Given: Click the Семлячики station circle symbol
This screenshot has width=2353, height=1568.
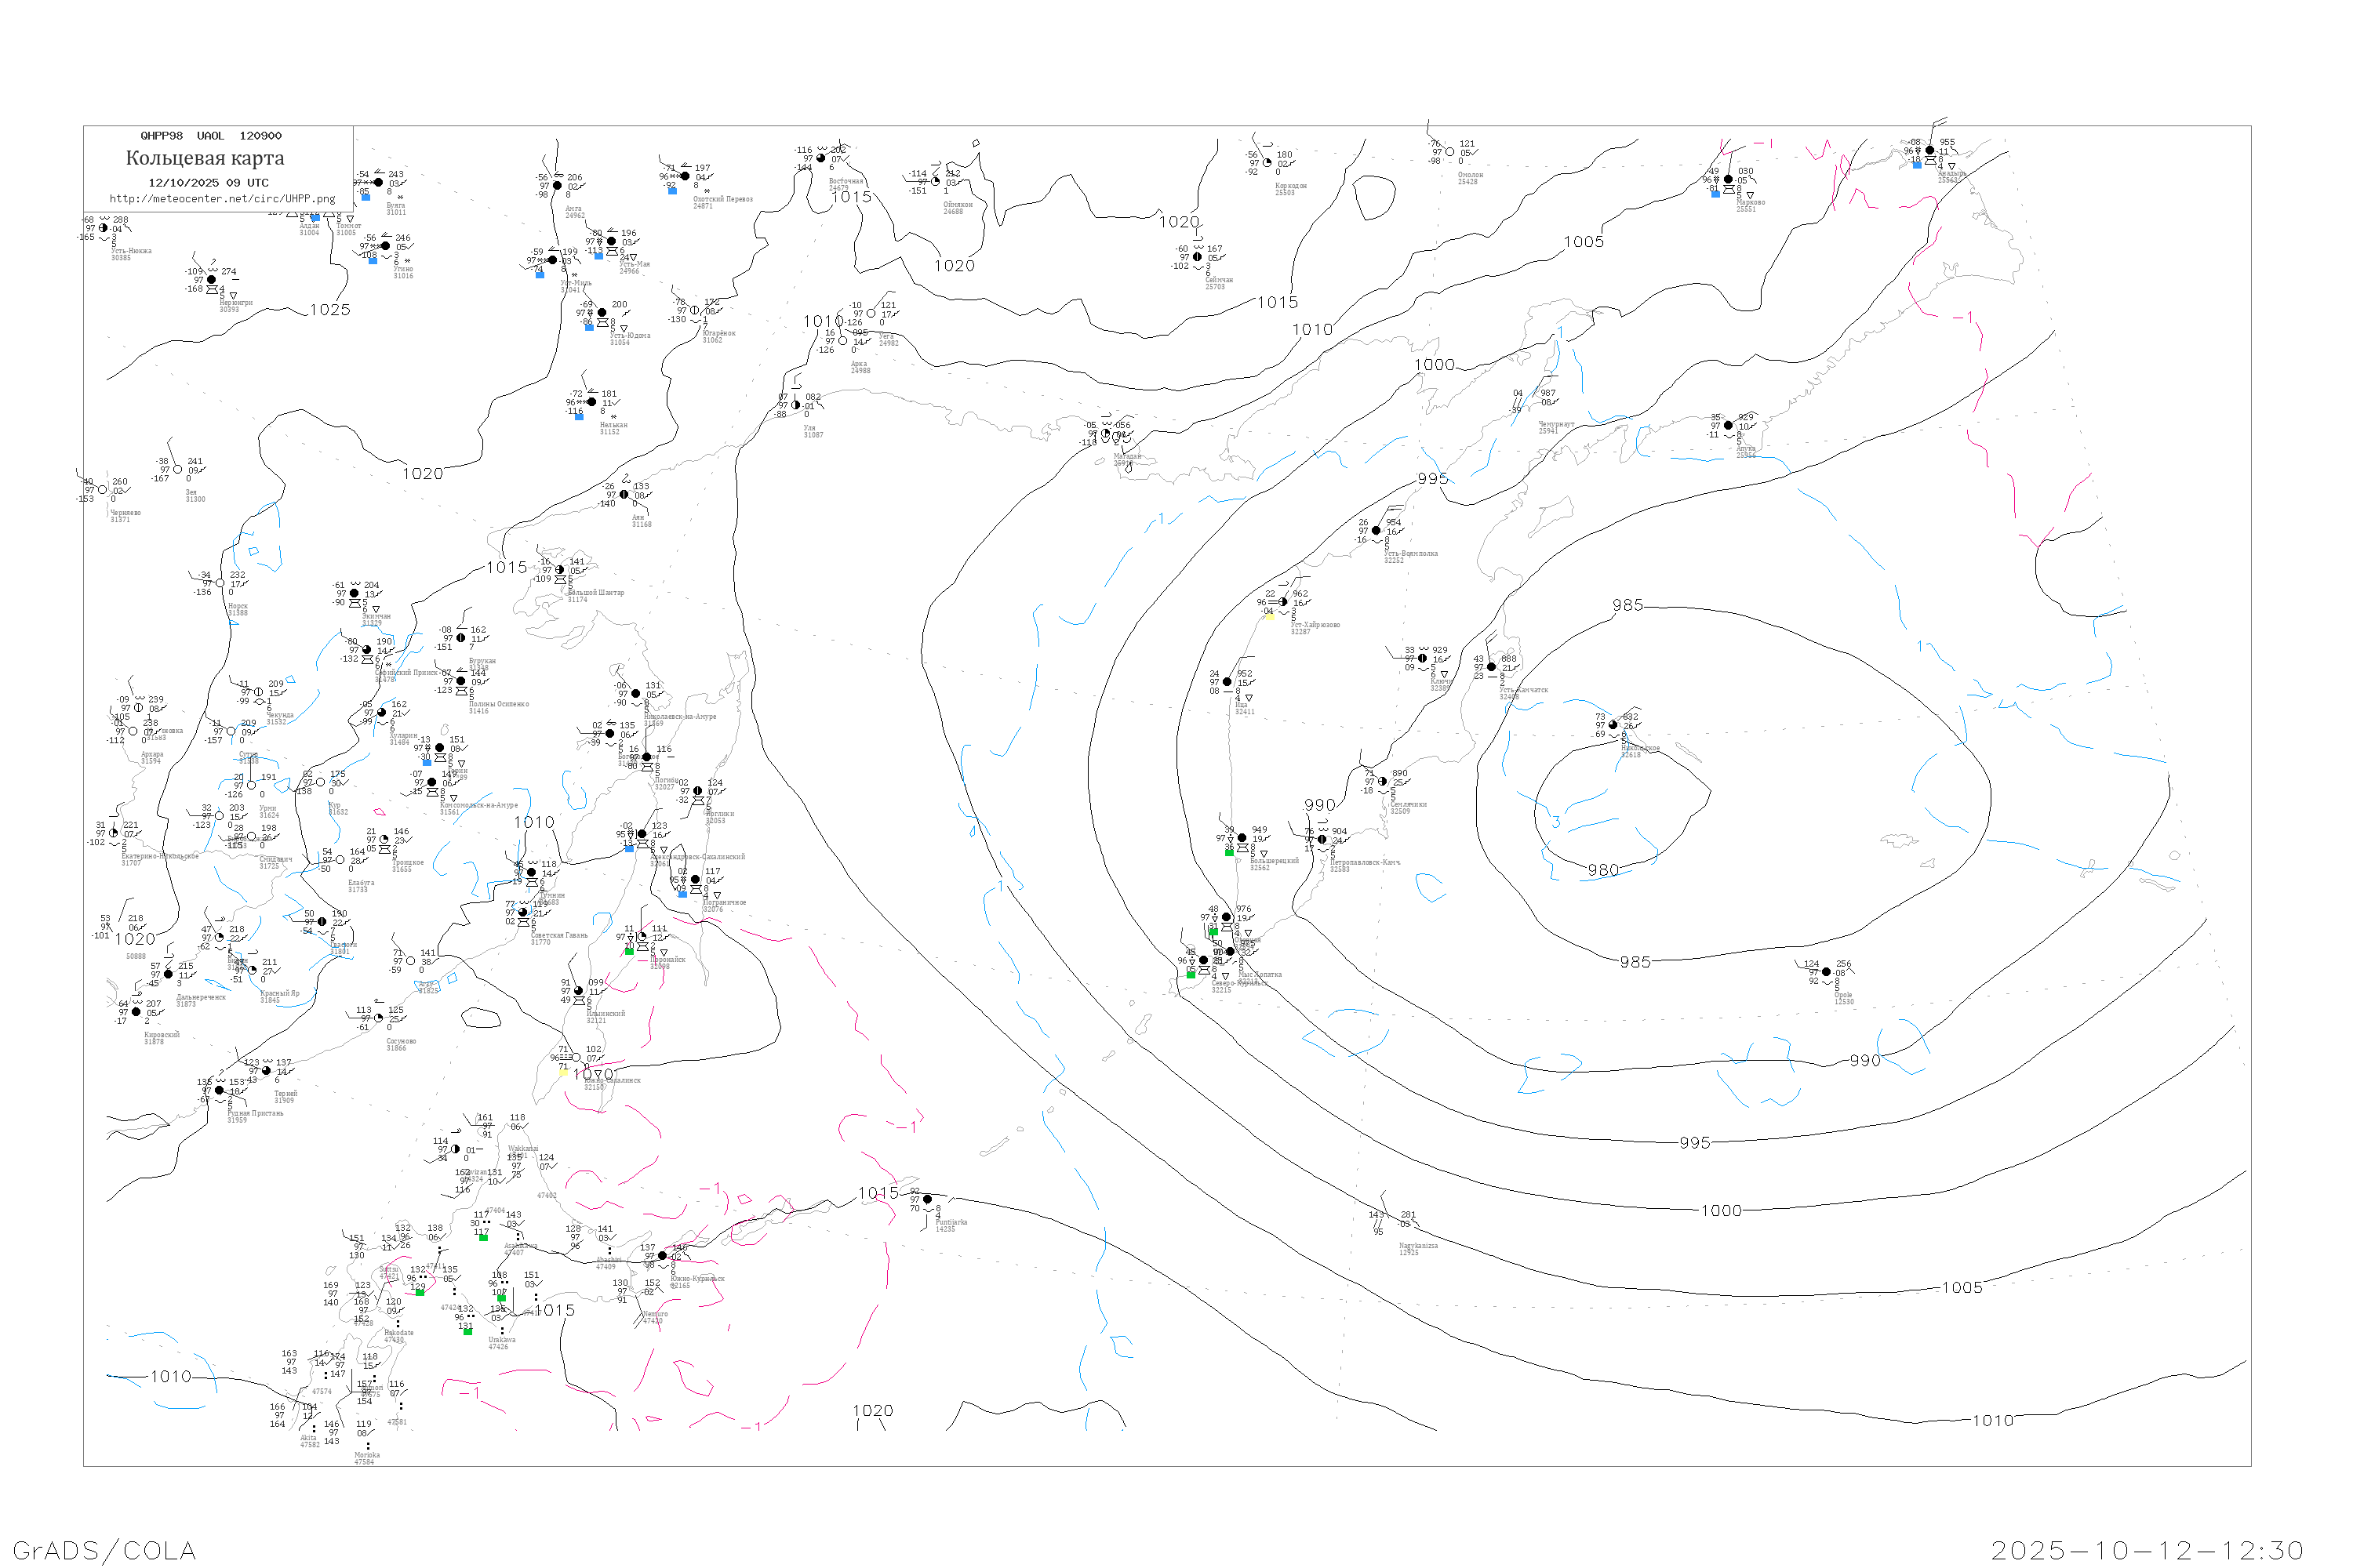Looking at the screenshot, I should [1383, 782].
